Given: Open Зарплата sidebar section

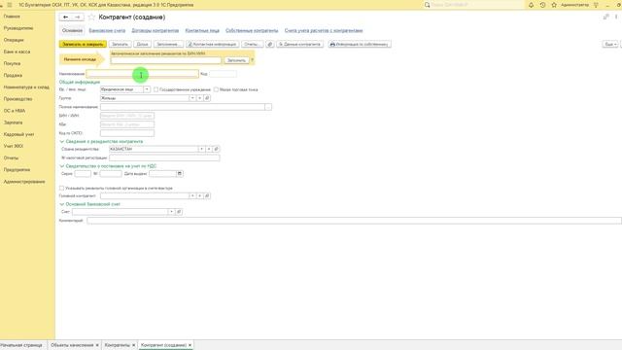Looking at the screenshot, I should [13, 122].
